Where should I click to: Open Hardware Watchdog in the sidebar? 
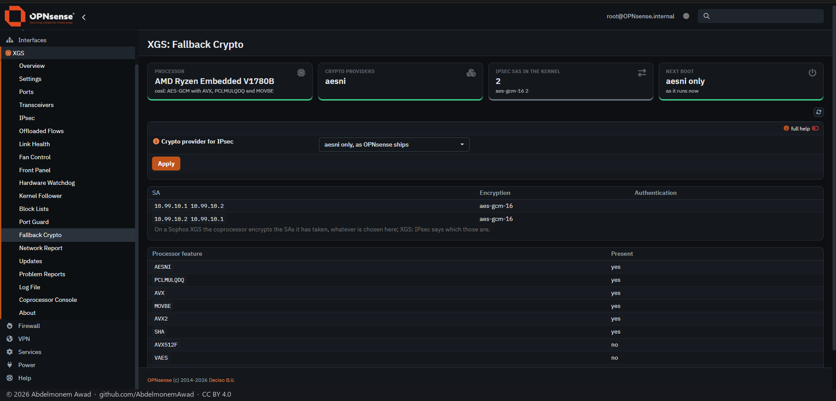pyautogui.click(x=47, y=183)
